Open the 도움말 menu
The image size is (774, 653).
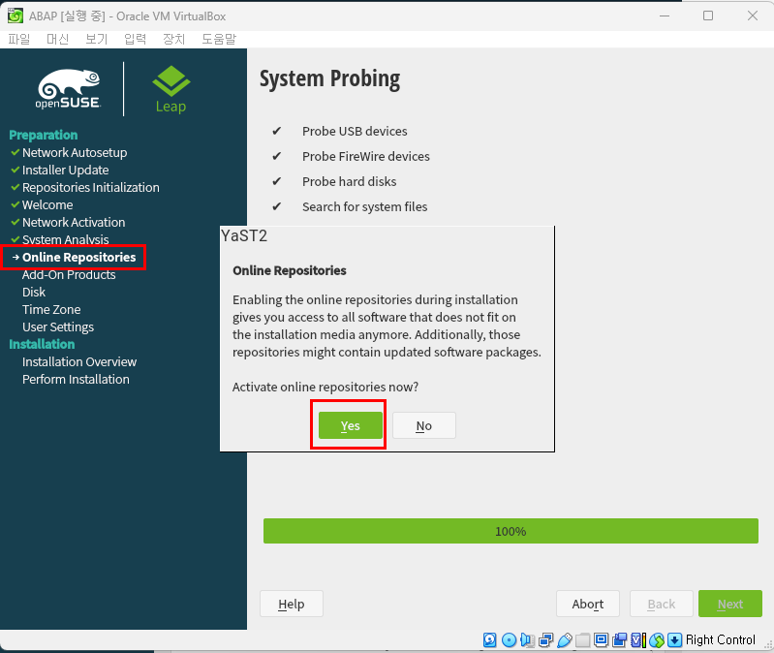click(x=219, y=39)
